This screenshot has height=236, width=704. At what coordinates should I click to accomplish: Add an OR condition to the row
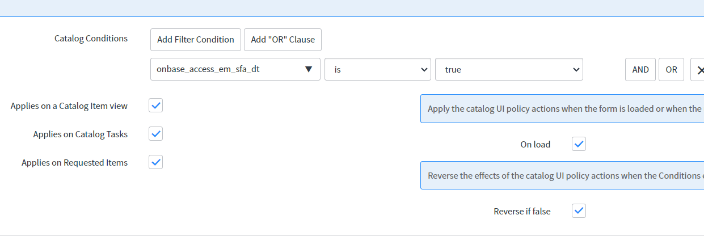pos(671,70)
